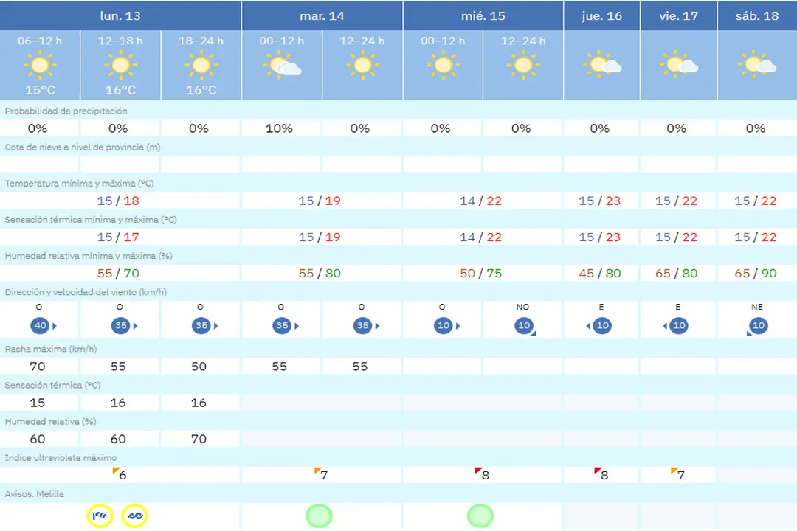Click the Racha máxima (km/h) label

coord(50,349)
